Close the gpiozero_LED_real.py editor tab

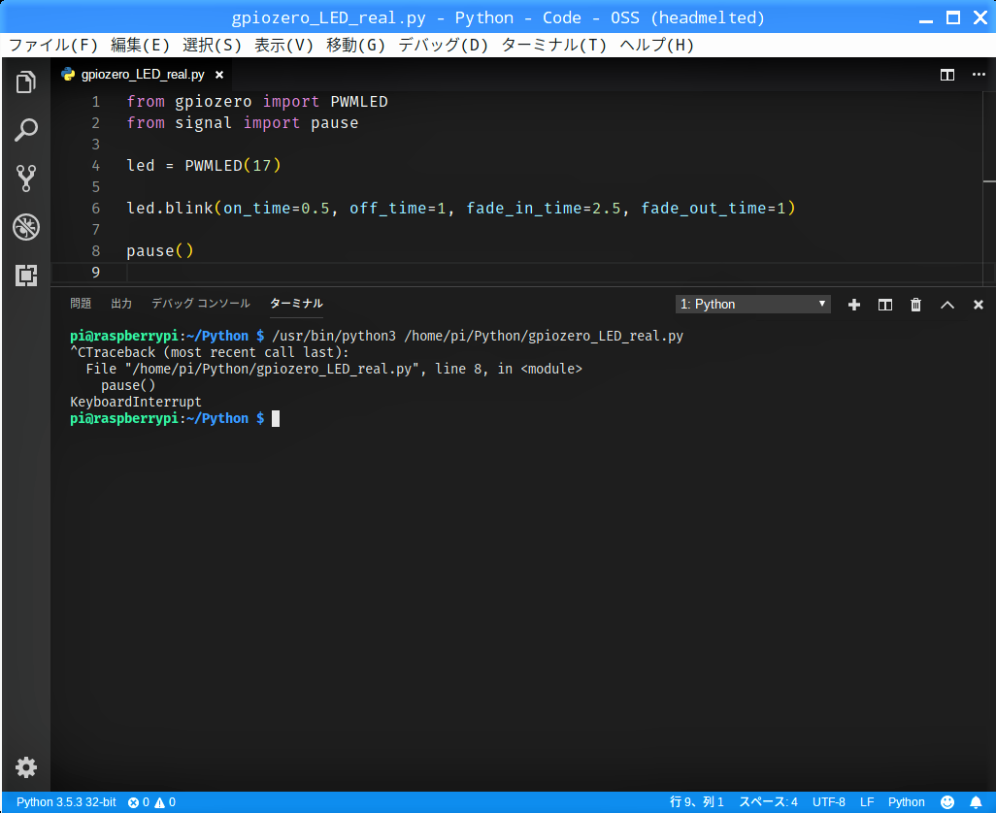(x=219, y=75)
